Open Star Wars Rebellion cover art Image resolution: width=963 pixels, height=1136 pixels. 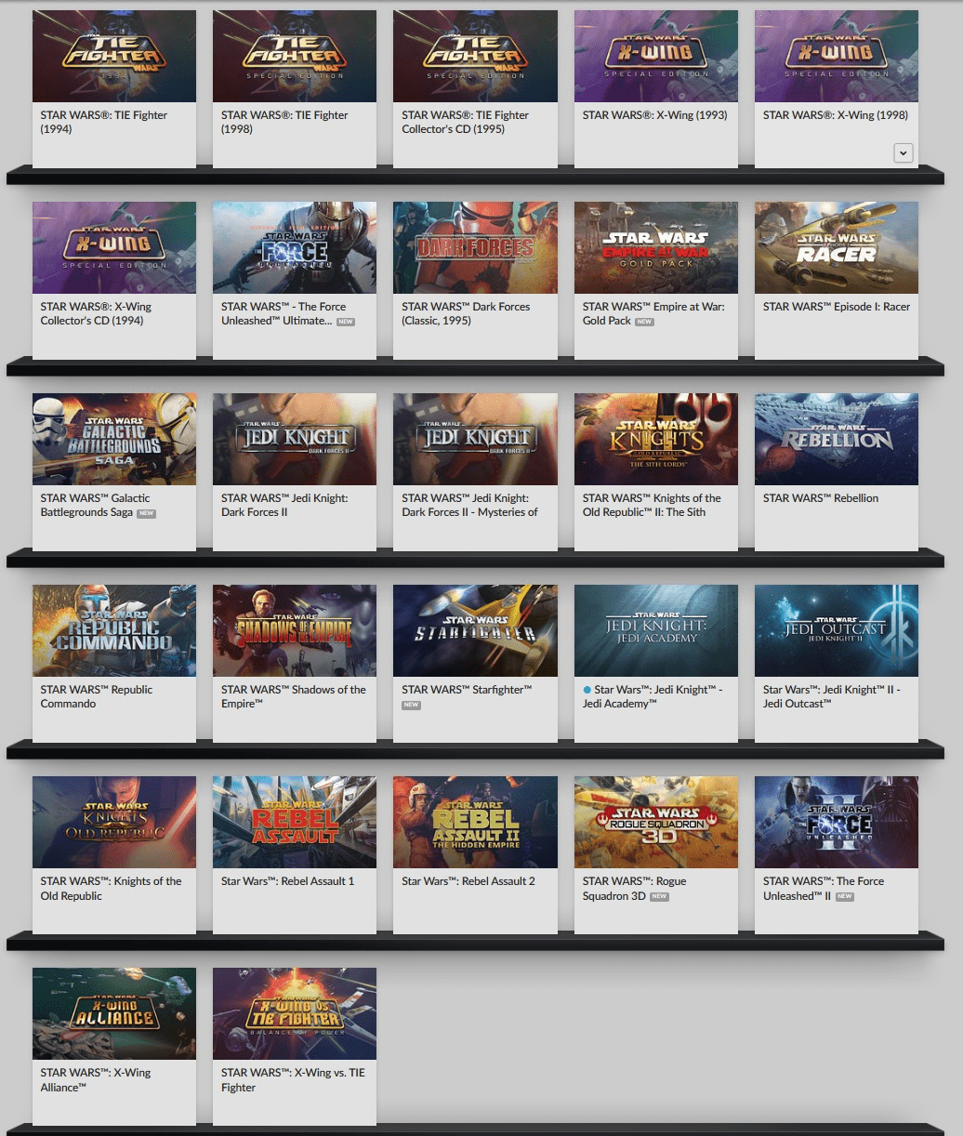click(x=837, y=439)
